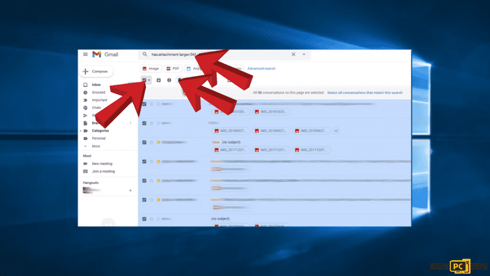
Task: Toggle the select-all checkbox in toolbar
Action: (x=144, y=80)
